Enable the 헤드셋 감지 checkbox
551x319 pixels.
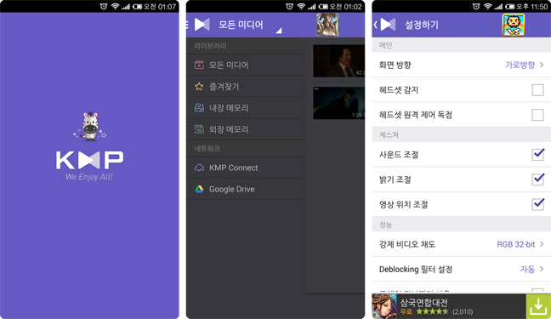click(x=537, y=90)
